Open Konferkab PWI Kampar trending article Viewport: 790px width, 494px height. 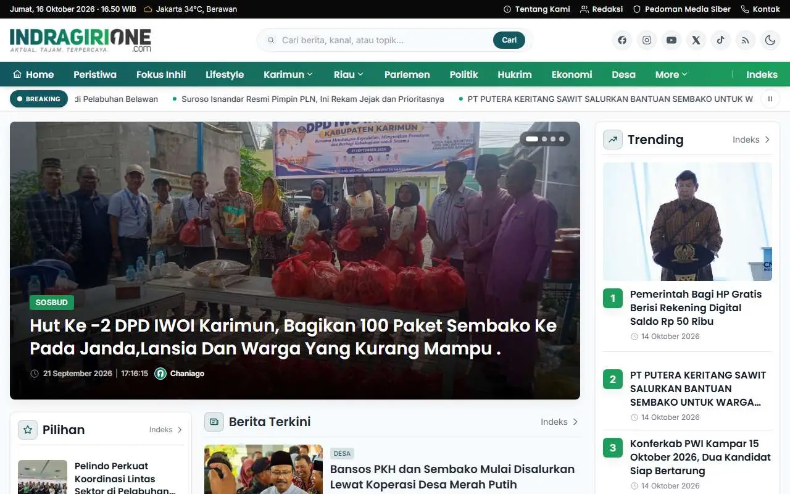click(x=701, y=457)
